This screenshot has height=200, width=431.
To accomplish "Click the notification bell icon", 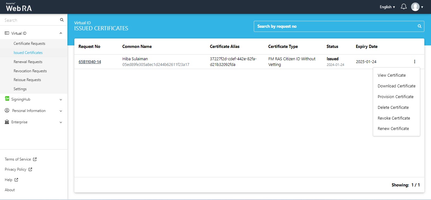I will point(403,7).
